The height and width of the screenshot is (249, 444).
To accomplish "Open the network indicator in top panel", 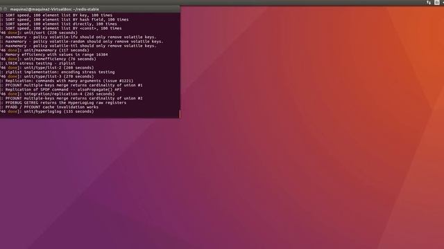I will coord(429,3).
